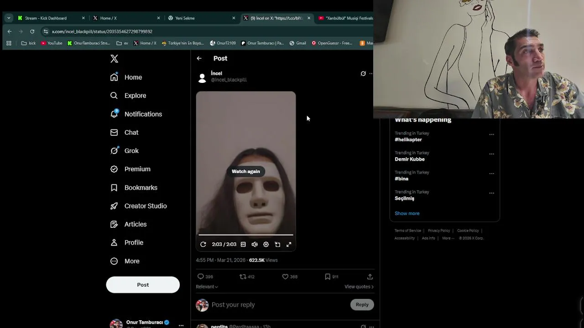Open Demir Kubbe trending topic
Screen dimensions: 584x328
click(410, 159)
